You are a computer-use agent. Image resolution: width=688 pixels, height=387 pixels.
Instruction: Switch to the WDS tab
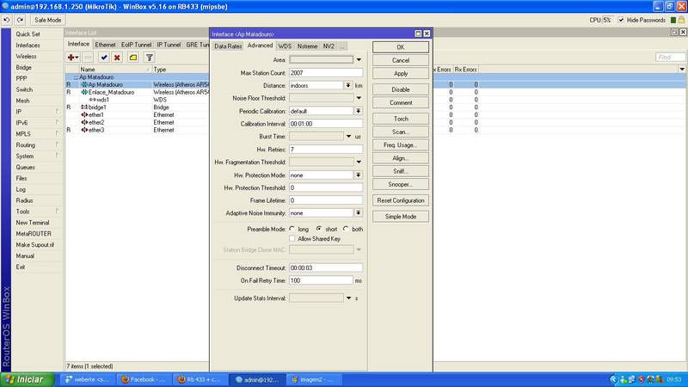[285, 46]
